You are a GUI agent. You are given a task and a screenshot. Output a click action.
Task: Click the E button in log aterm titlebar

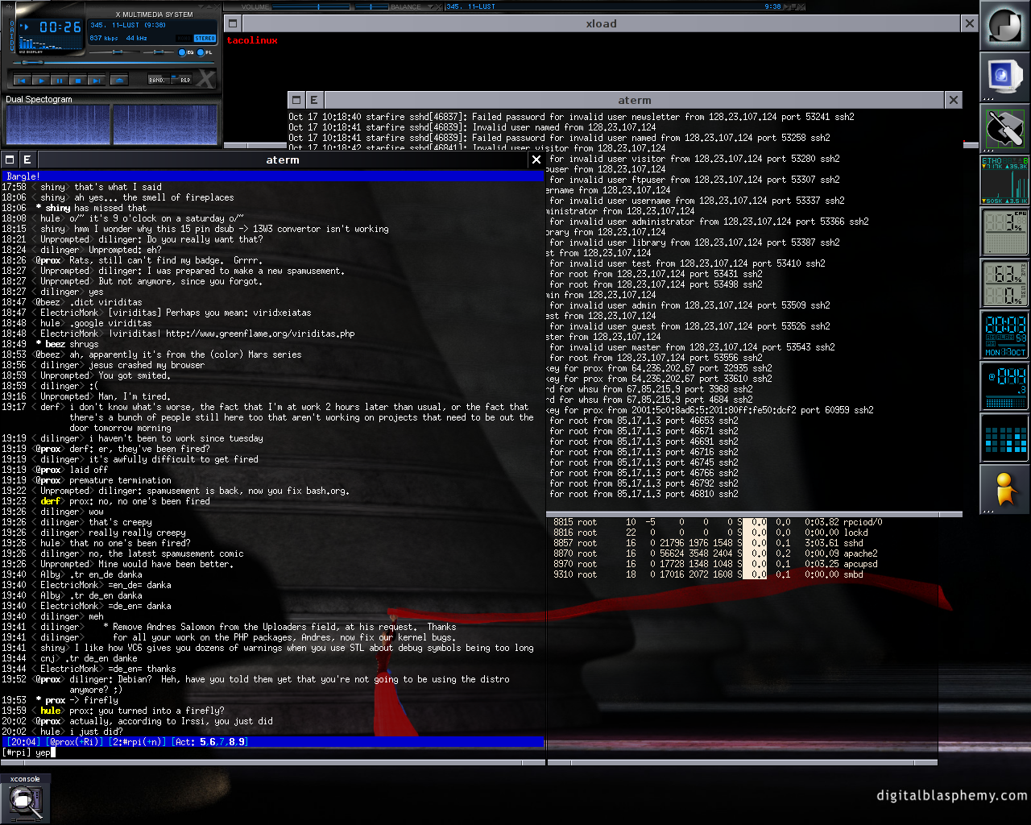coord(314,100)
